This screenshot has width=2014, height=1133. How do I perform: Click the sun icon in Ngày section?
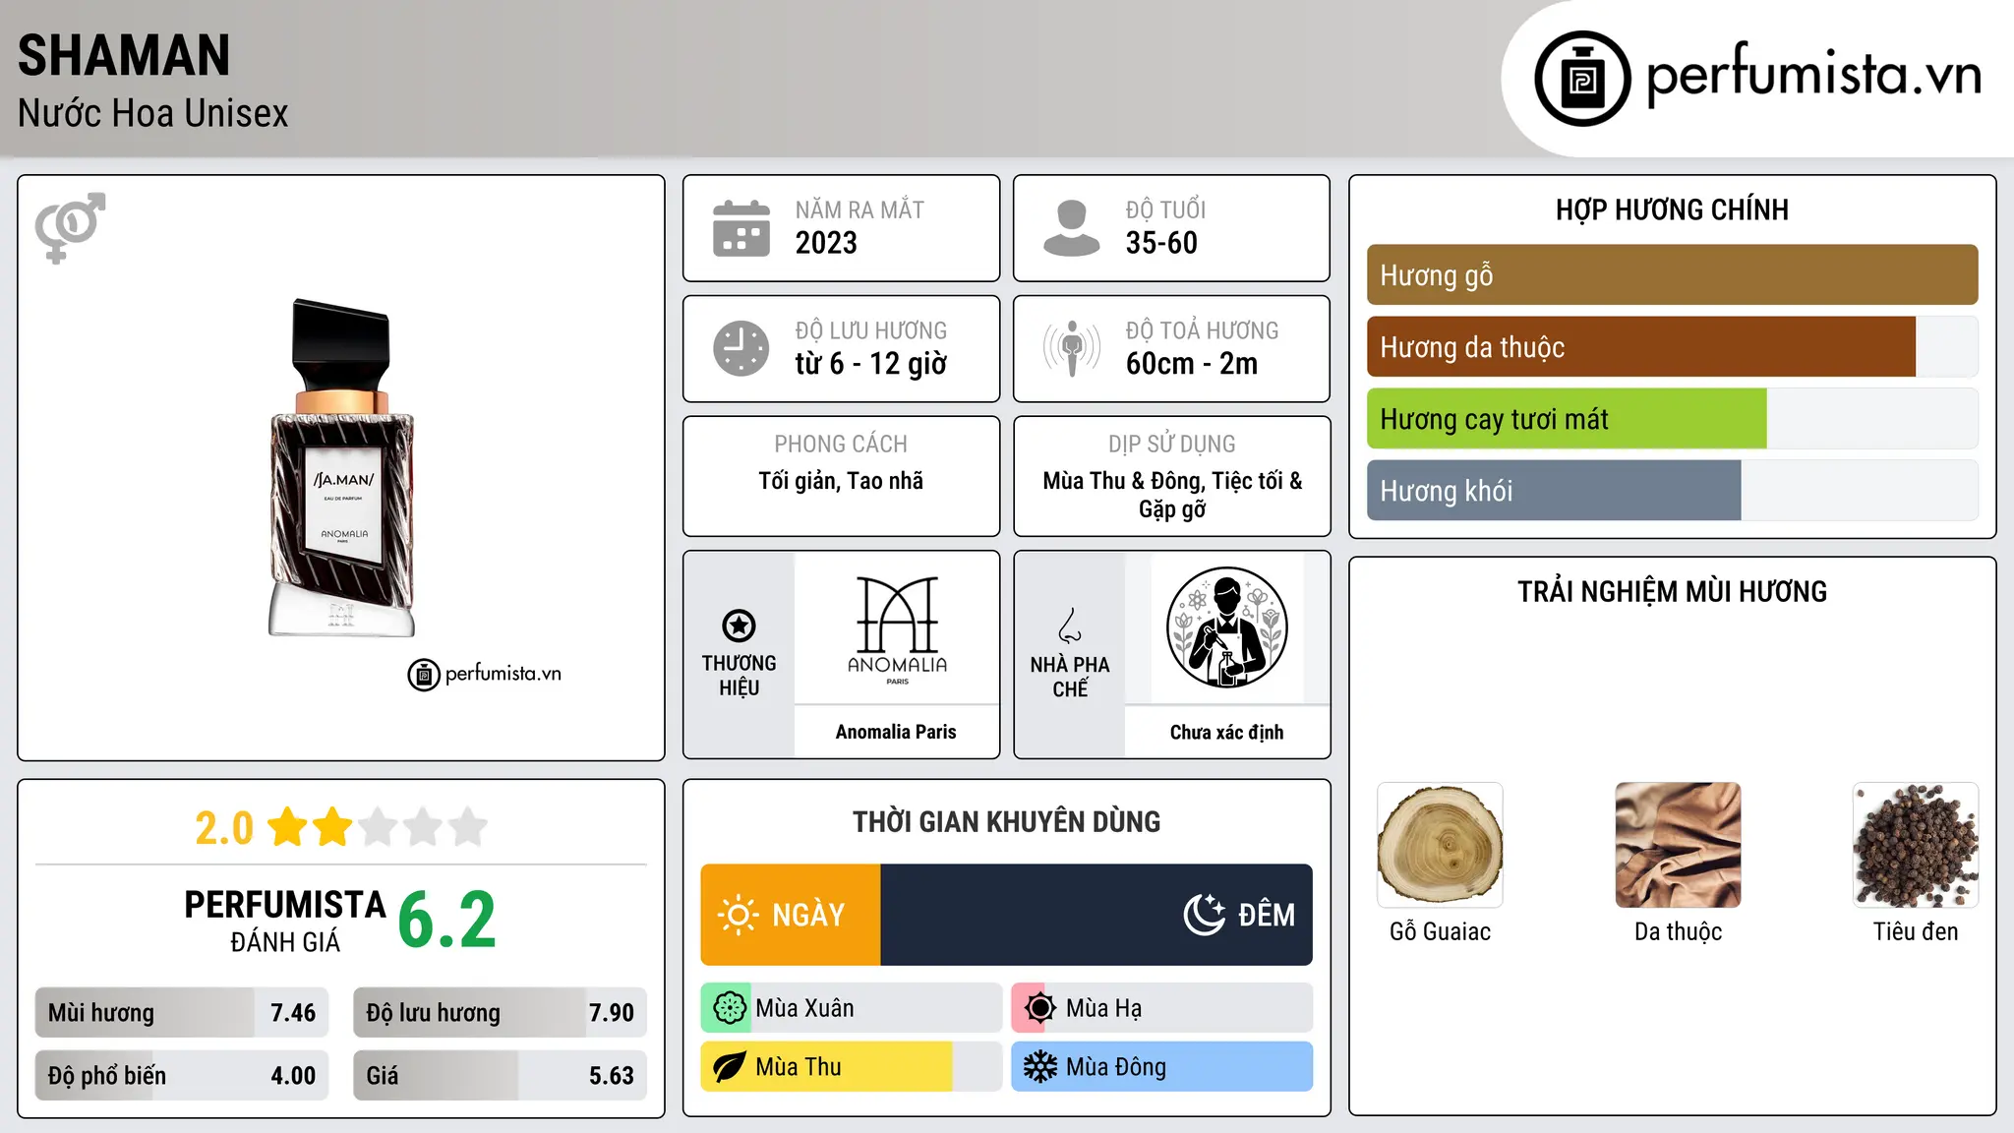(x=738, y=915)
